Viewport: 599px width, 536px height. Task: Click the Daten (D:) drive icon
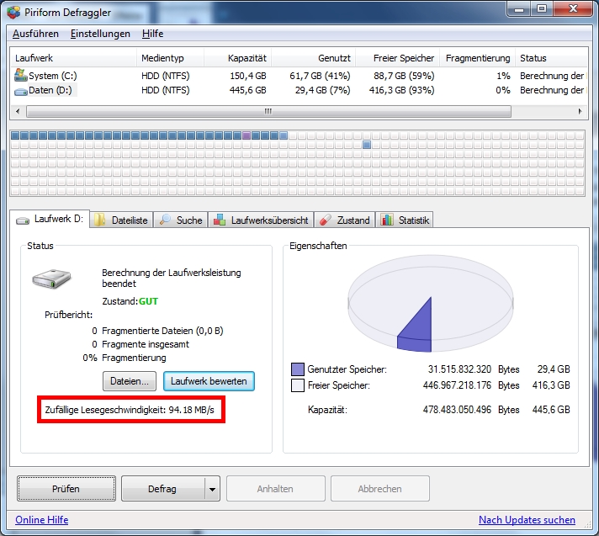[21, 92]
